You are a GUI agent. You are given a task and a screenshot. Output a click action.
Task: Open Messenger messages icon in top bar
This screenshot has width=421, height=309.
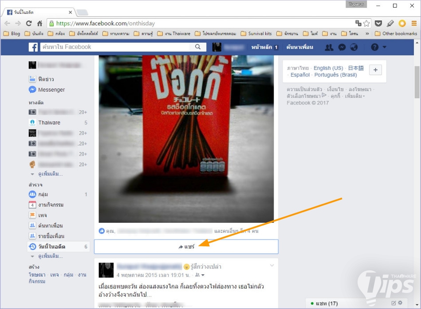point(342,48)
